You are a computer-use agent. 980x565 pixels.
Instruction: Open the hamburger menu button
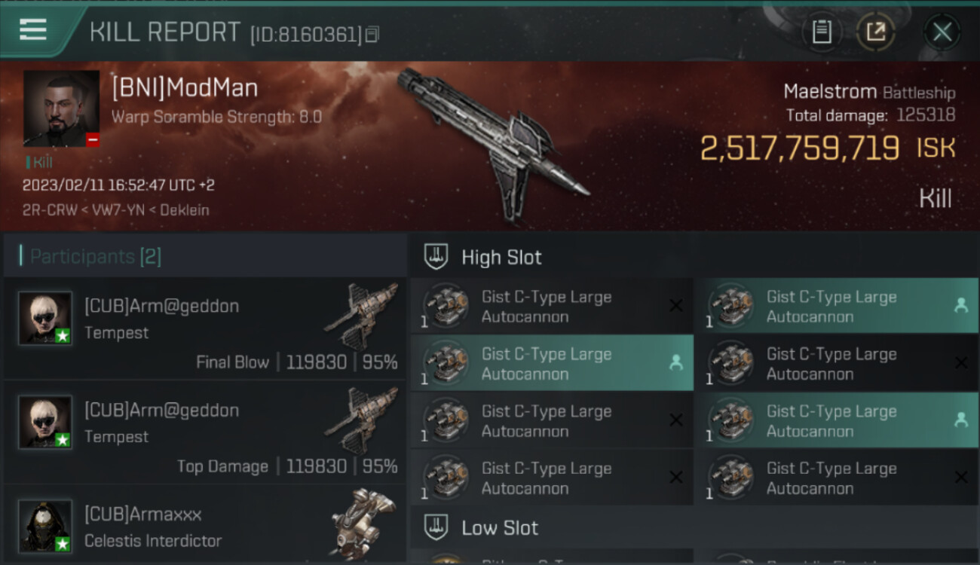[33, 30]
